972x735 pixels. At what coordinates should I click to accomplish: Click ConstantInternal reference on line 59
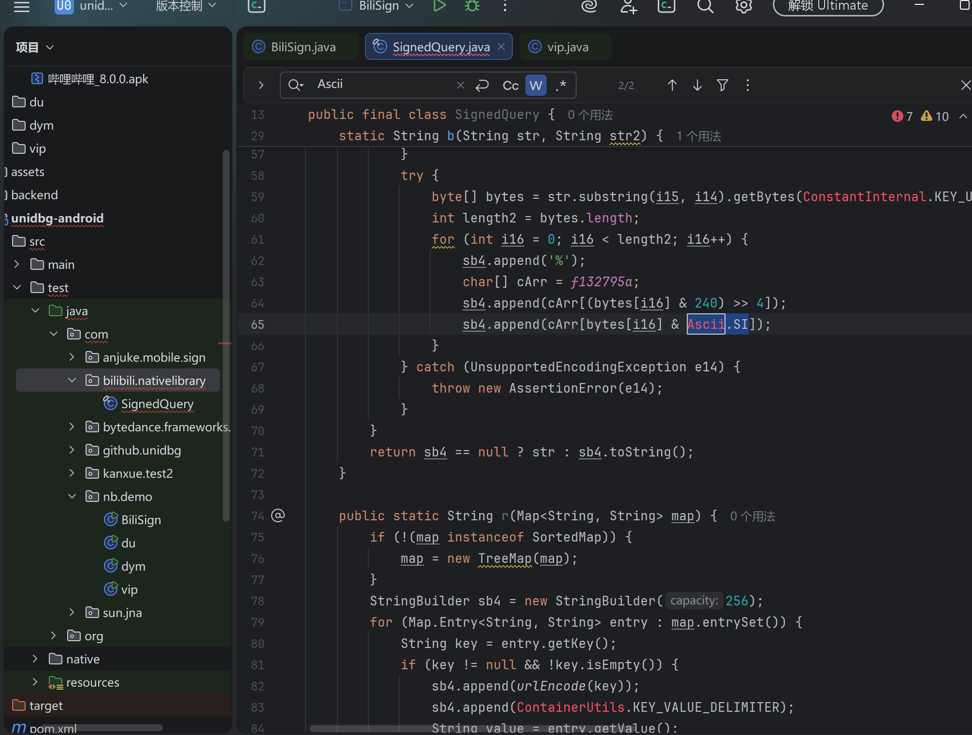pyautogui.click(x=864, y=197)
